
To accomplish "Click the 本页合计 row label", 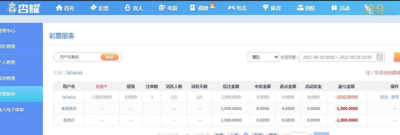I will click(x=69, y=109).
